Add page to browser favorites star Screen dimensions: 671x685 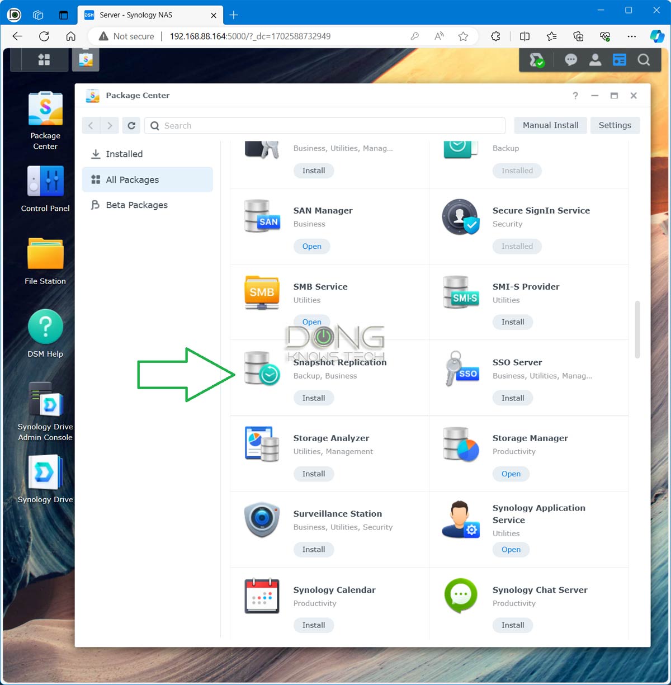pos(463,36)
